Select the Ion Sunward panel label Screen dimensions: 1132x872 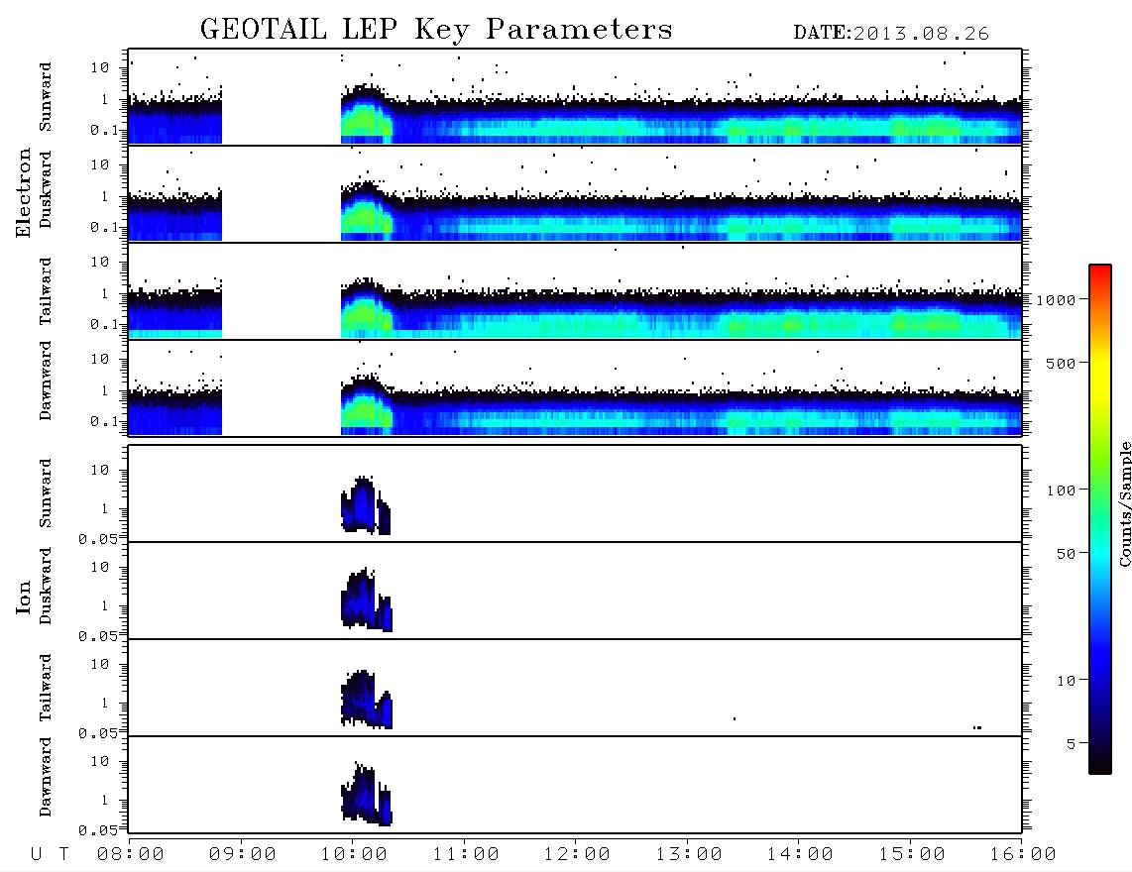point(46,493)
